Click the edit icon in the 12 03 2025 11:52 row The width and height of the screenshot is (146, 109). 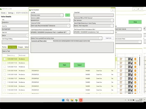click(121, 63)
